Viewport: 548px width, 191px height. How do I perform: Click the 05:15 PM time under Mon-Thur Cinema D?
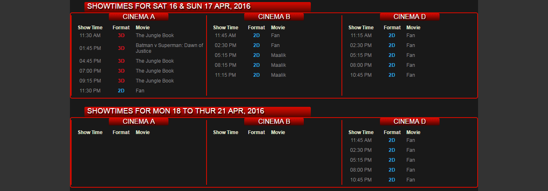point(361,160)
